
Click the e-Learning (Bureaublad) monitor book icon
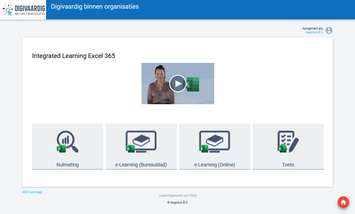point(141,142)
